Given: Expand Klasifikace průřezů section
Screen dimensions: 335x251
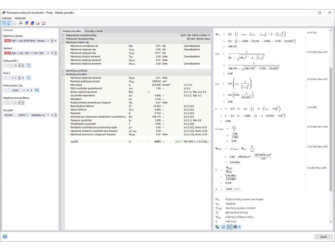Looking at the screenshot, I should pyautogui.click(x=63, y=71).
